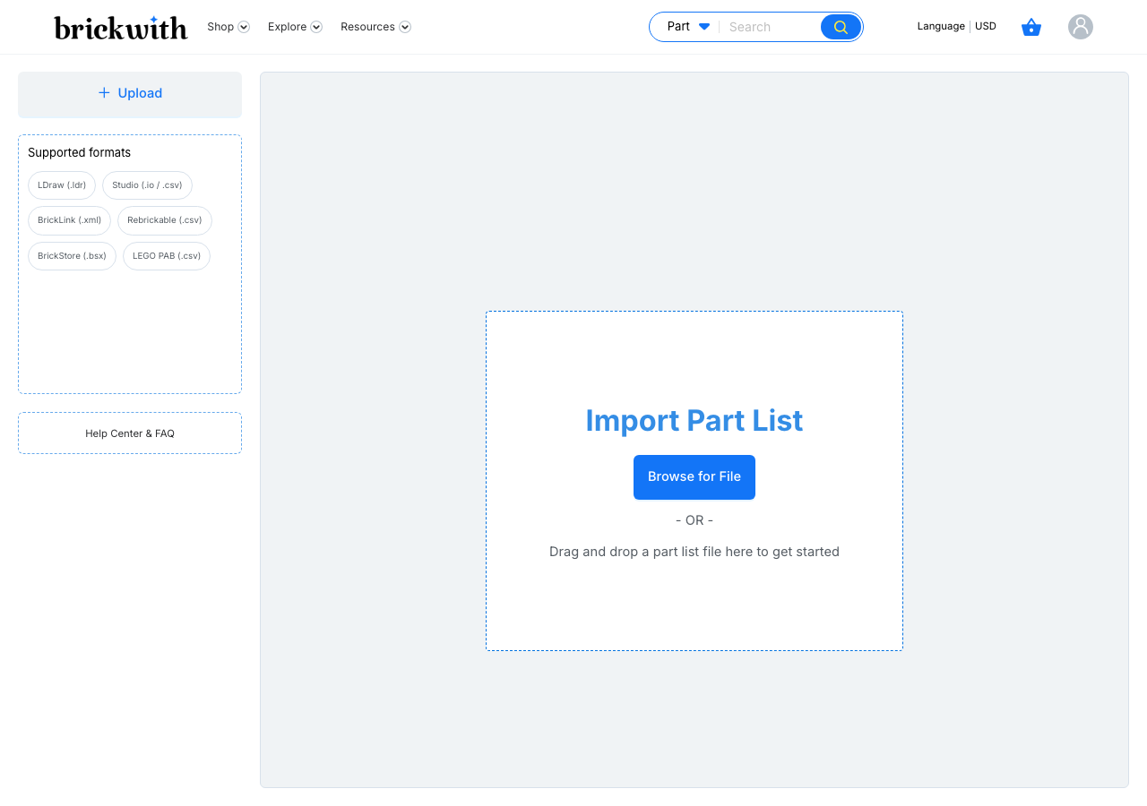Viewport: 1147px width, 806px height.
Task: Select the BrickStore (.bsx) format chip
Action: 72,256
